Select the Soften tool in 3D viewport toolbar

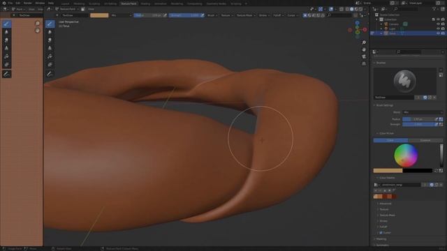click(50, 32)
